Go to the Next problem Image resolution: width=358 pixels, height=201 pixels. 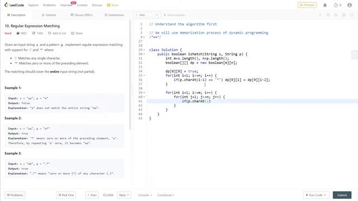click(124, 195)
